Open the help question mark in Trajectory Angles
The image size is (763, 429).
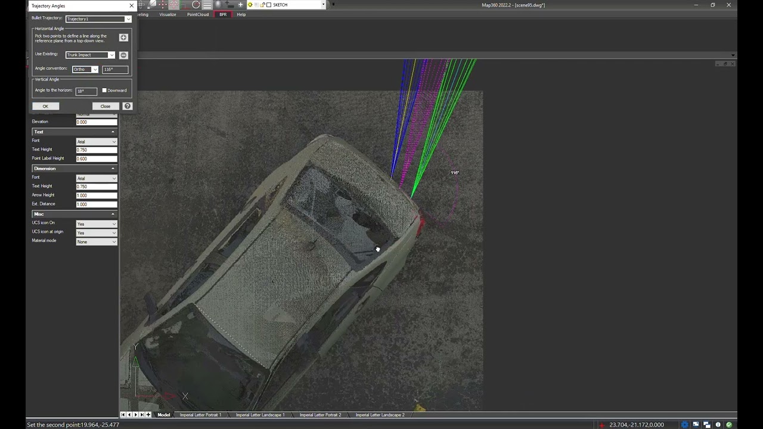pos(127,106)
